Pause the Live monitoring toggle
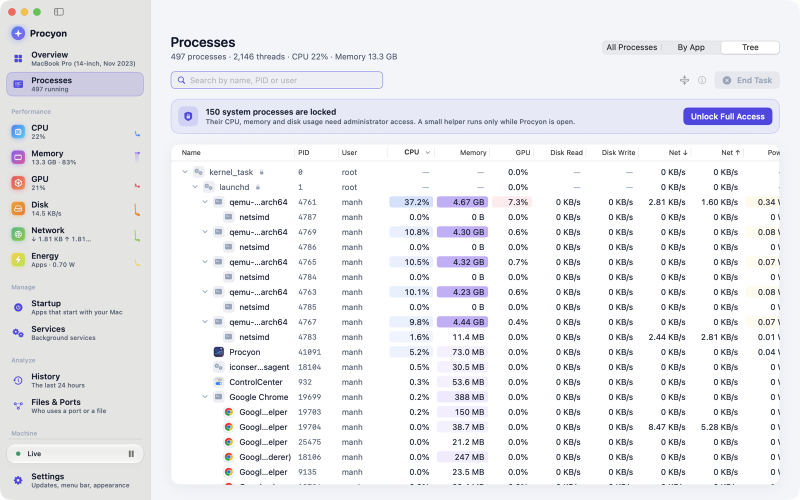 tap(131, 454)
